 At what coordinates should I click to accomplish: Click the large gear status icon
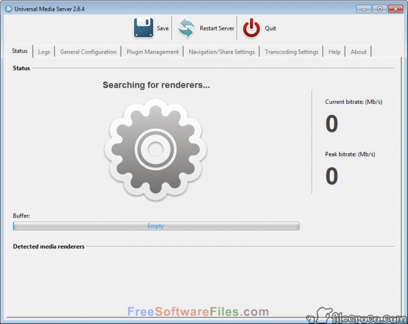click(156, 149)
